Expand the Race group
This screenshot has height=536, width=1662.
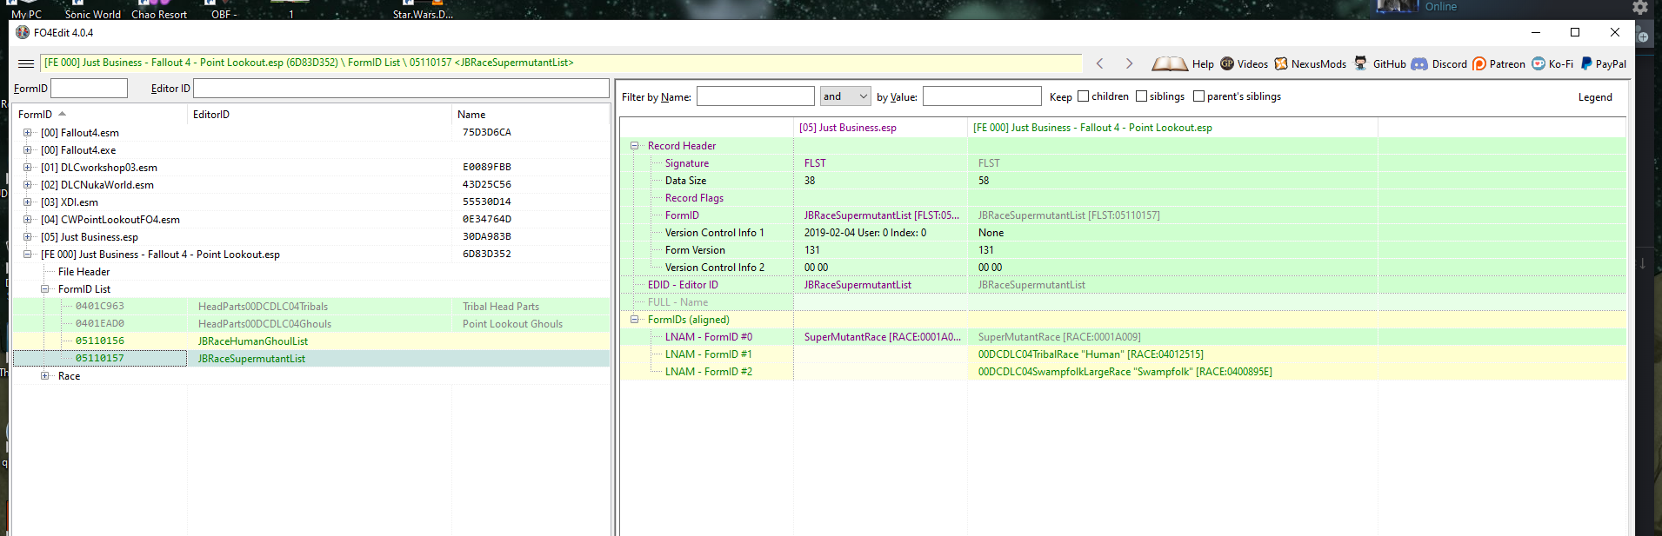(44, 376)
